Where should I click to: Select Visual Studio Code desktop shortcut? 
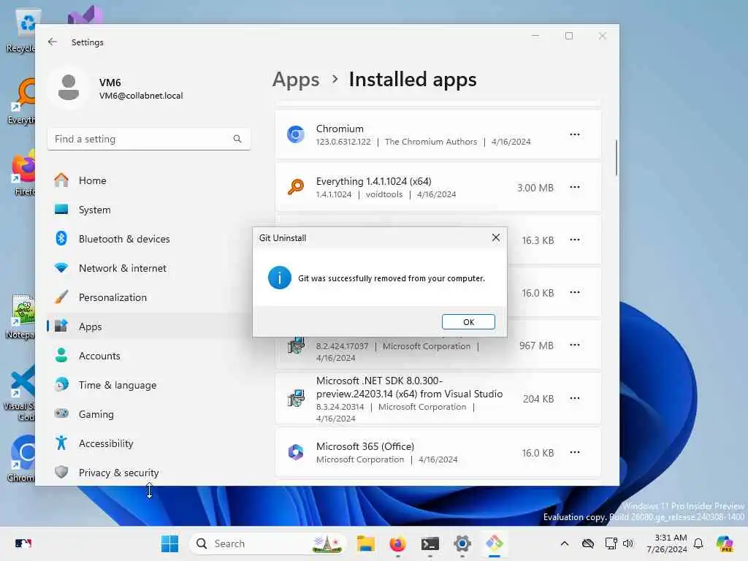(x=19, y=393)
